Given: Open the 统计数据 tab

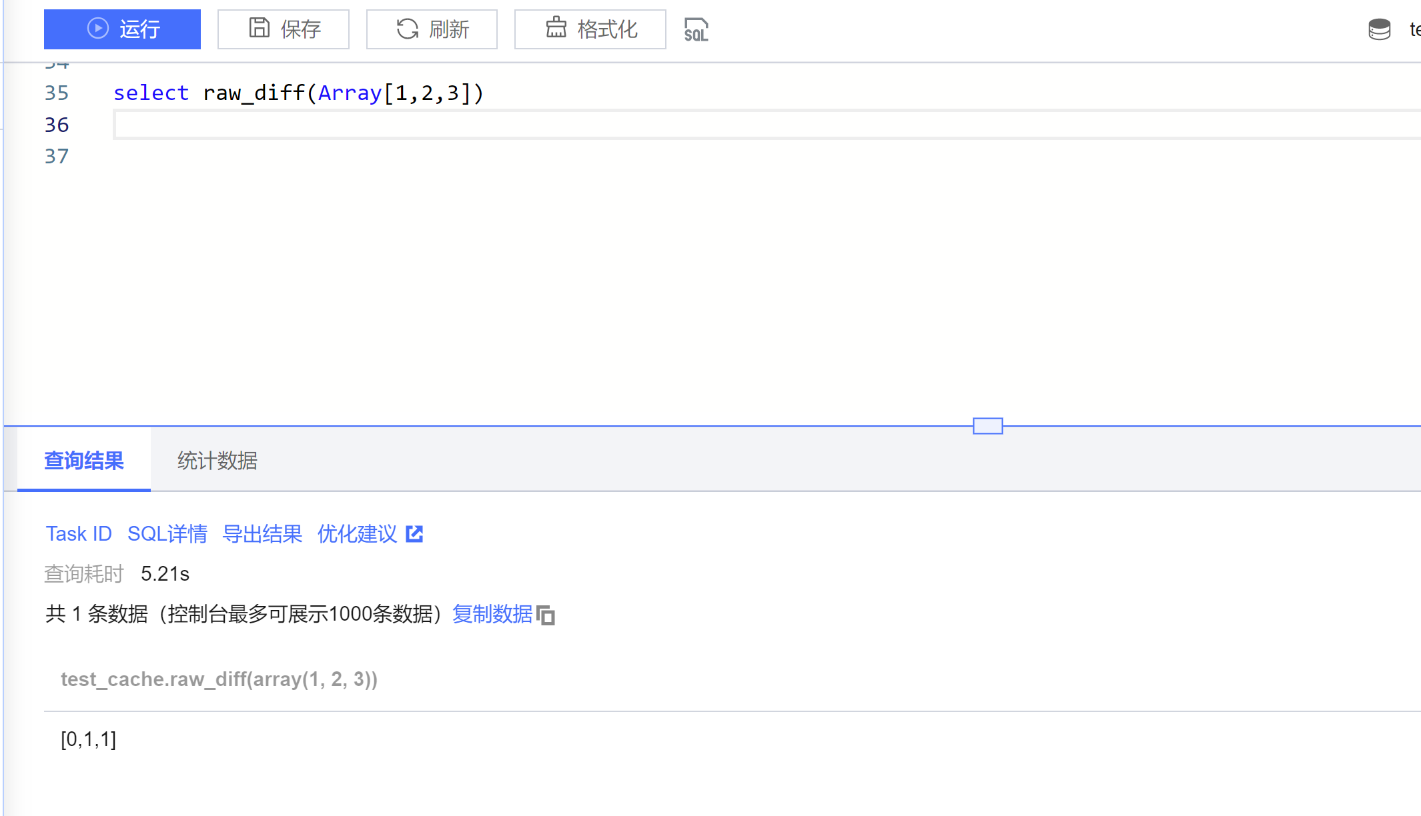Looking at the screenshot, I should [217, 461].
